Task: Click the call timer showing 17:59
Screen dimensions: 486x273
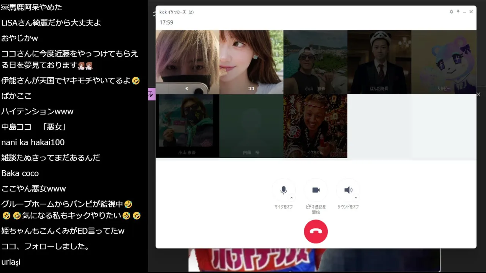Action: pos(166,22)
